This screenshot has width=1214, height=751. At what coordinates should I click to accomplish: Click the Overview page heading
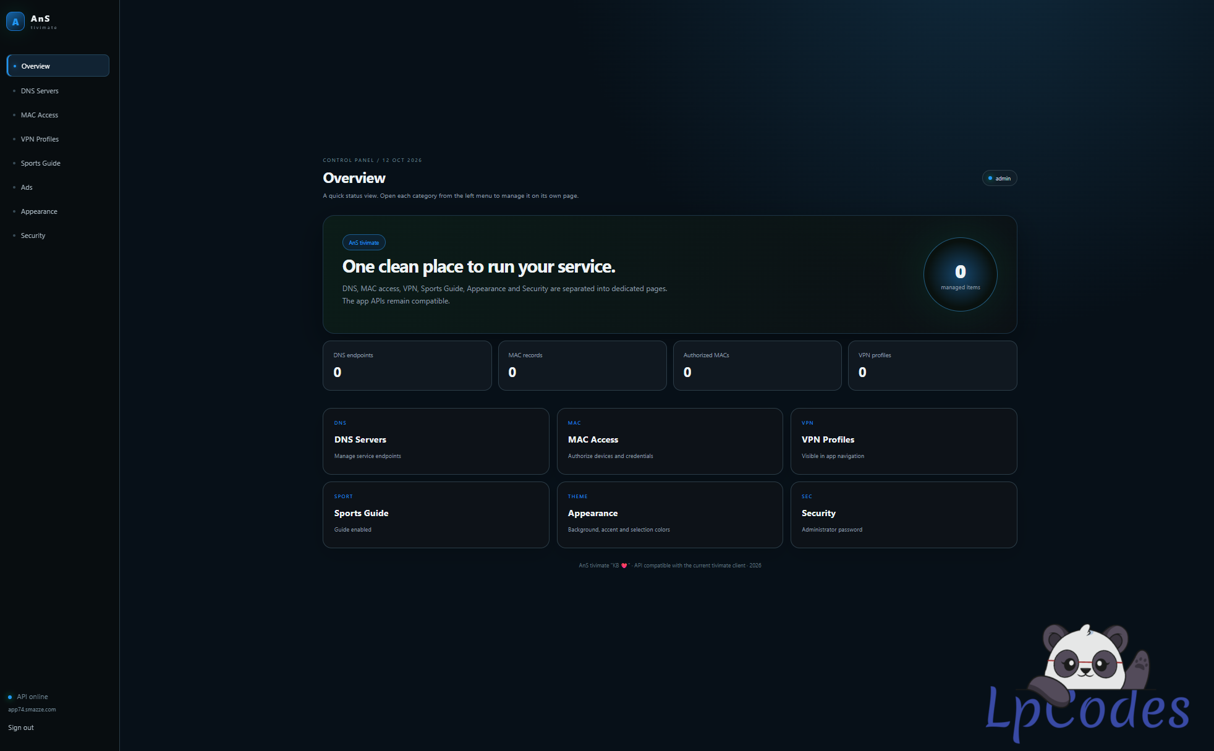pyautogui.click(x=354, y=178)
